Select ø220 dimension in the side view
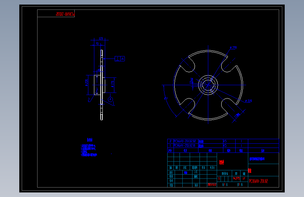The height and width of the screenshot is (197, 304). 87,83
